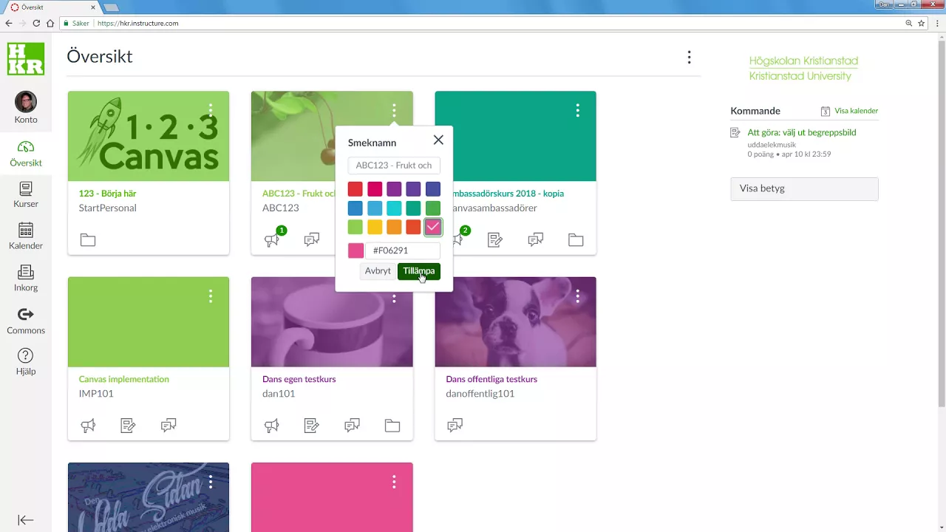The height and width of the screenshot is (532, 946).
Task: Open options on ABC123 course card
Action: 394,110
